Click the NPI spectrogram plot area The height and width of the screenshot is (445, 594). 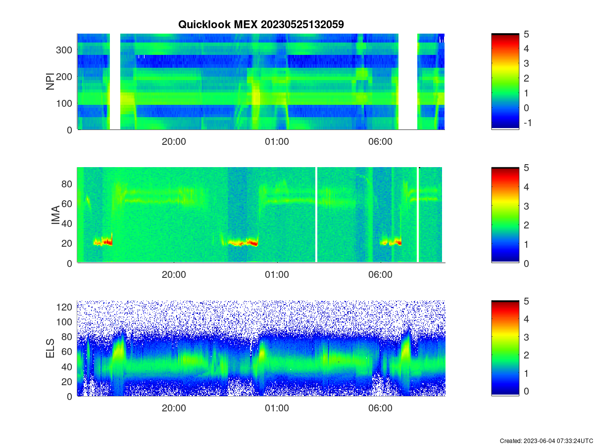(x=261, y=82)
